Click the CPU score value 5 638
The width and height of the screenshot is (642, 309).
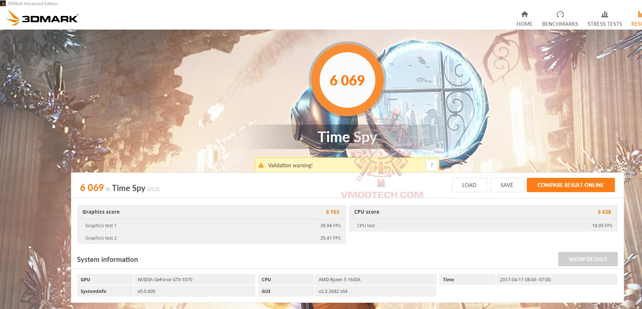pos(604,212)
